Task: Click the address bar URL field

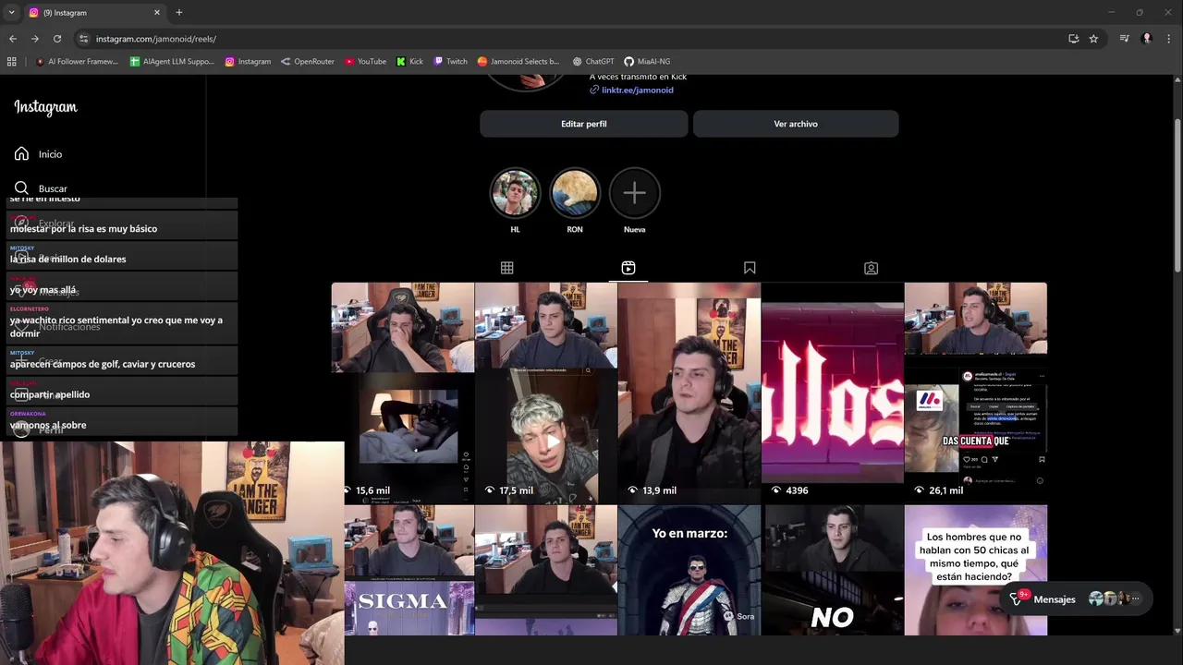Action: [x=573, y=39]
